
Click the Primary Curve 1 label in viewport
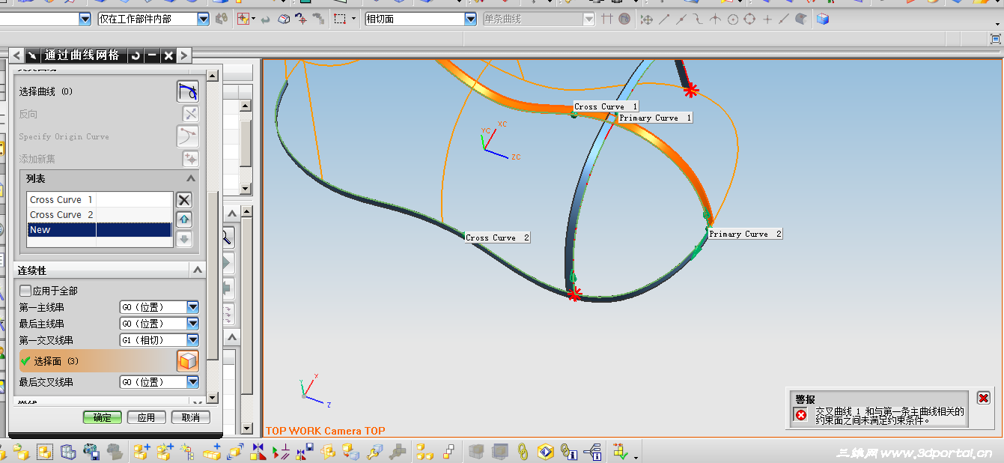(655, 118)
